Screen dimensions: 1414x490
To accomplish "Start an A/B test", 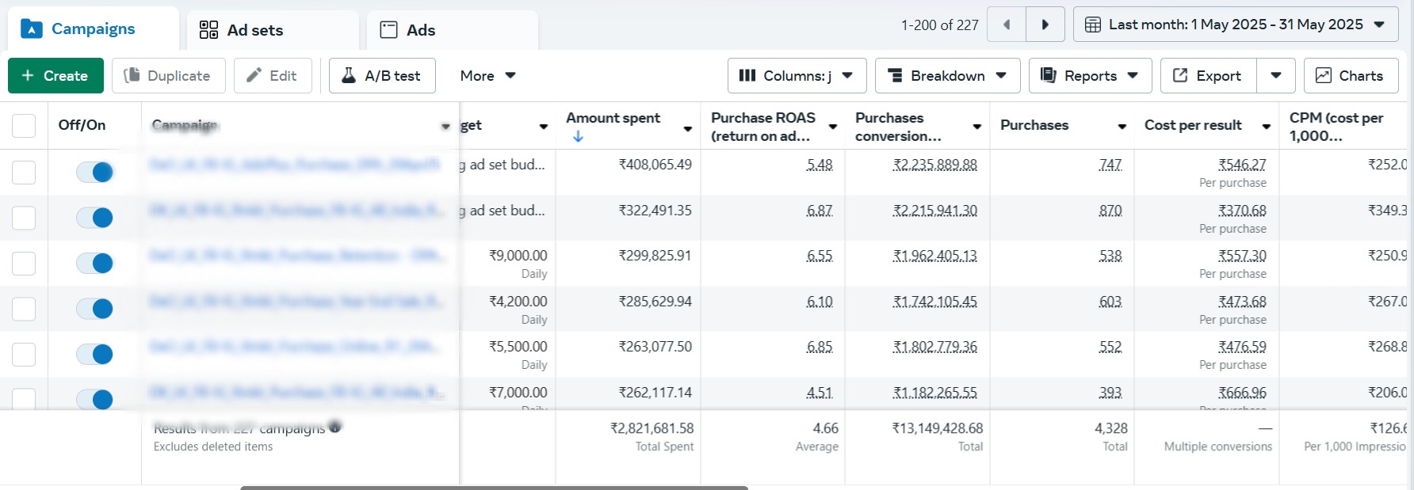I will 382,76.
